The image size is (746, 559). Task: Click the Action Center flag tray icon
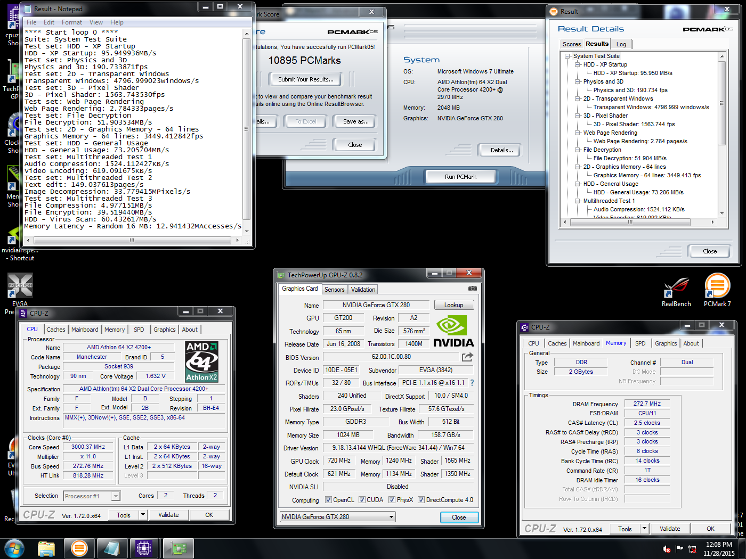click(x=679, y=548)
